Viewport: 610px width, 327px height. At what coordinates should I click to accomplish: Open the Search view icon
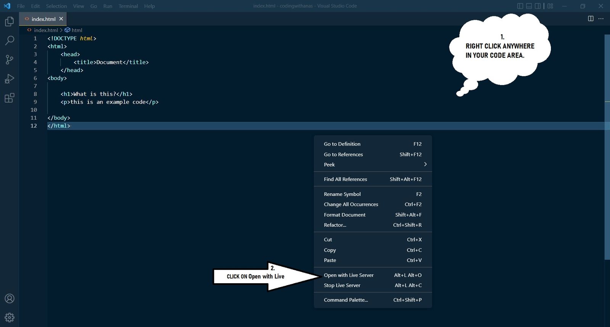[x=10, y=40]
